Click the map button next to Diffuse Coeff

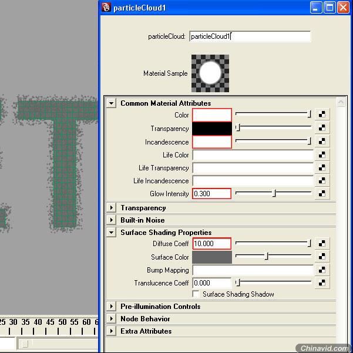click(322, 243)
